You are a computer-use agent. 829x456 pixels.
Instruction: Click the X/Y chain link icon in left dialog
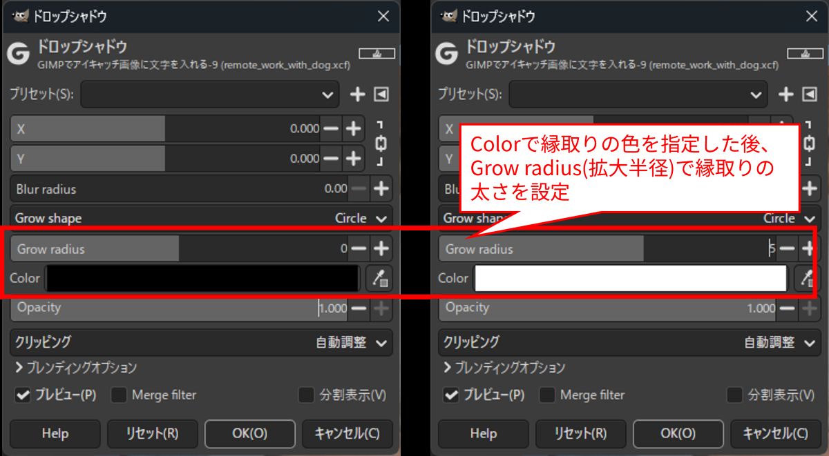click(x=381, y=143)
